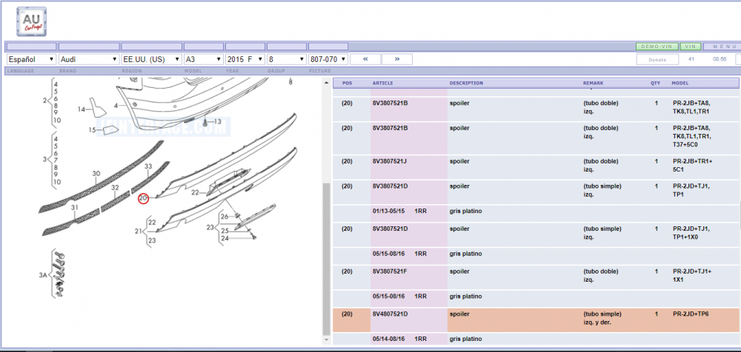Open the Picture dropdown showing 807-070
The width and height of the screenshot is (741, 352).
pyautogui.click(x=328, y=59)
